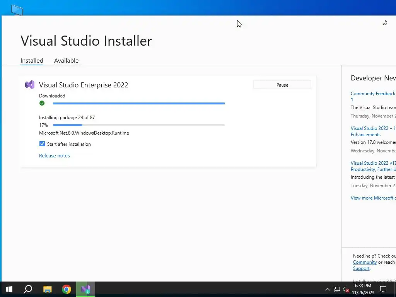Uncheck Start after installation checkbox
This screenshot has width=396, height=297.
coord(42,144)
